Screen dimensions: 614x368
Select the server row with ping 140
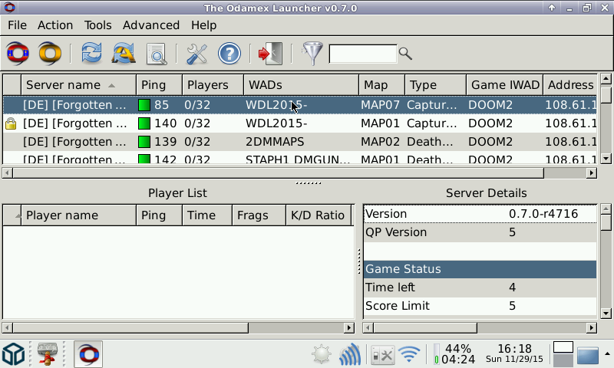point(300,123)
